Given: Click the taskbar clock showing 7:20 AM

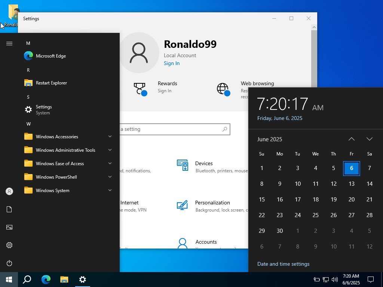Looking at the screenshot, I should [x=351, y=280].
